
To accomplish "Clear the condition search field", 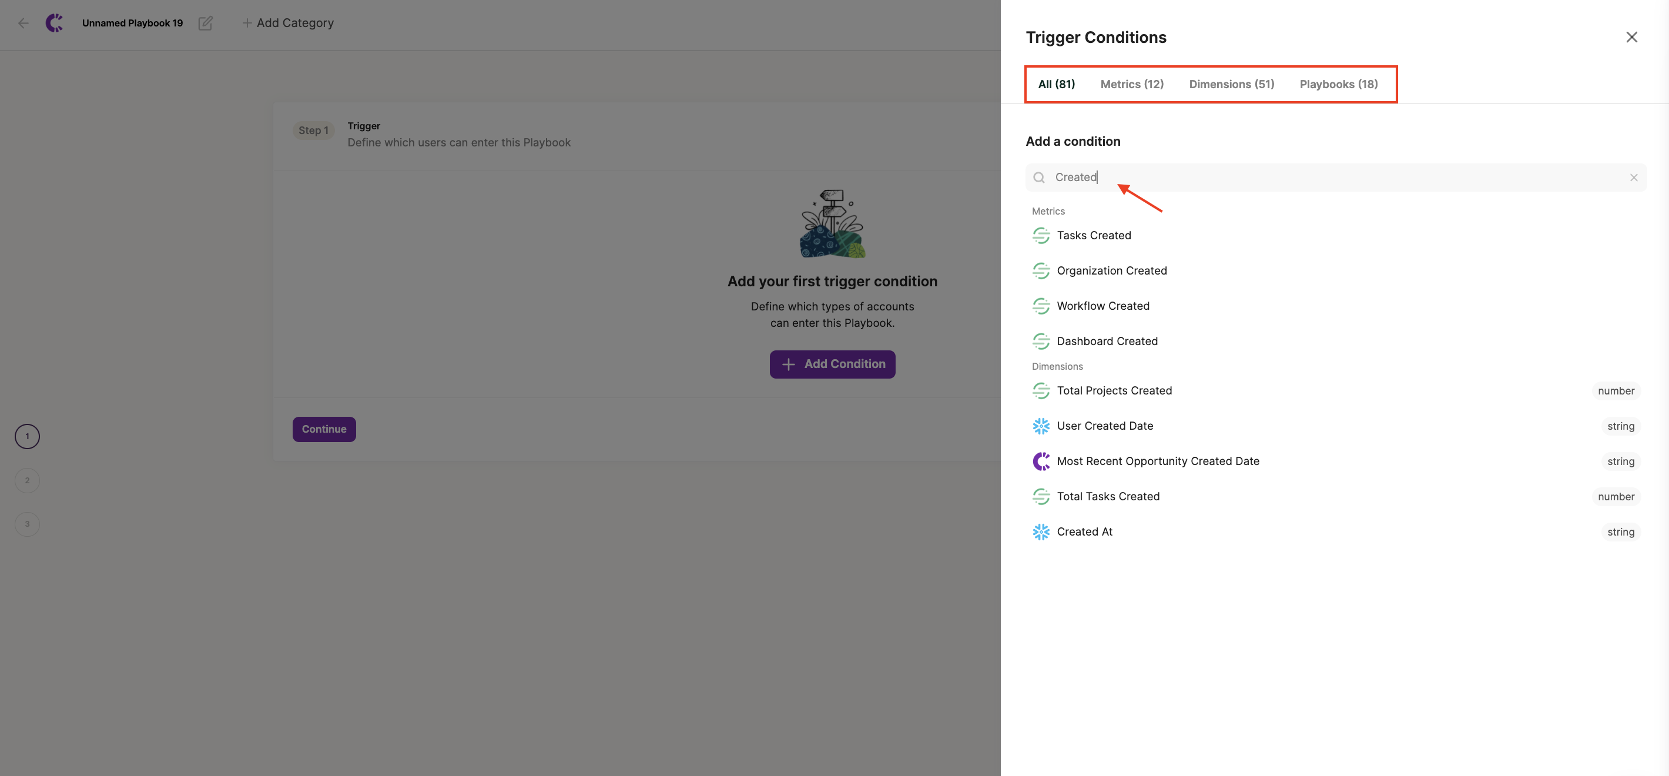I will click(1633, 178).
